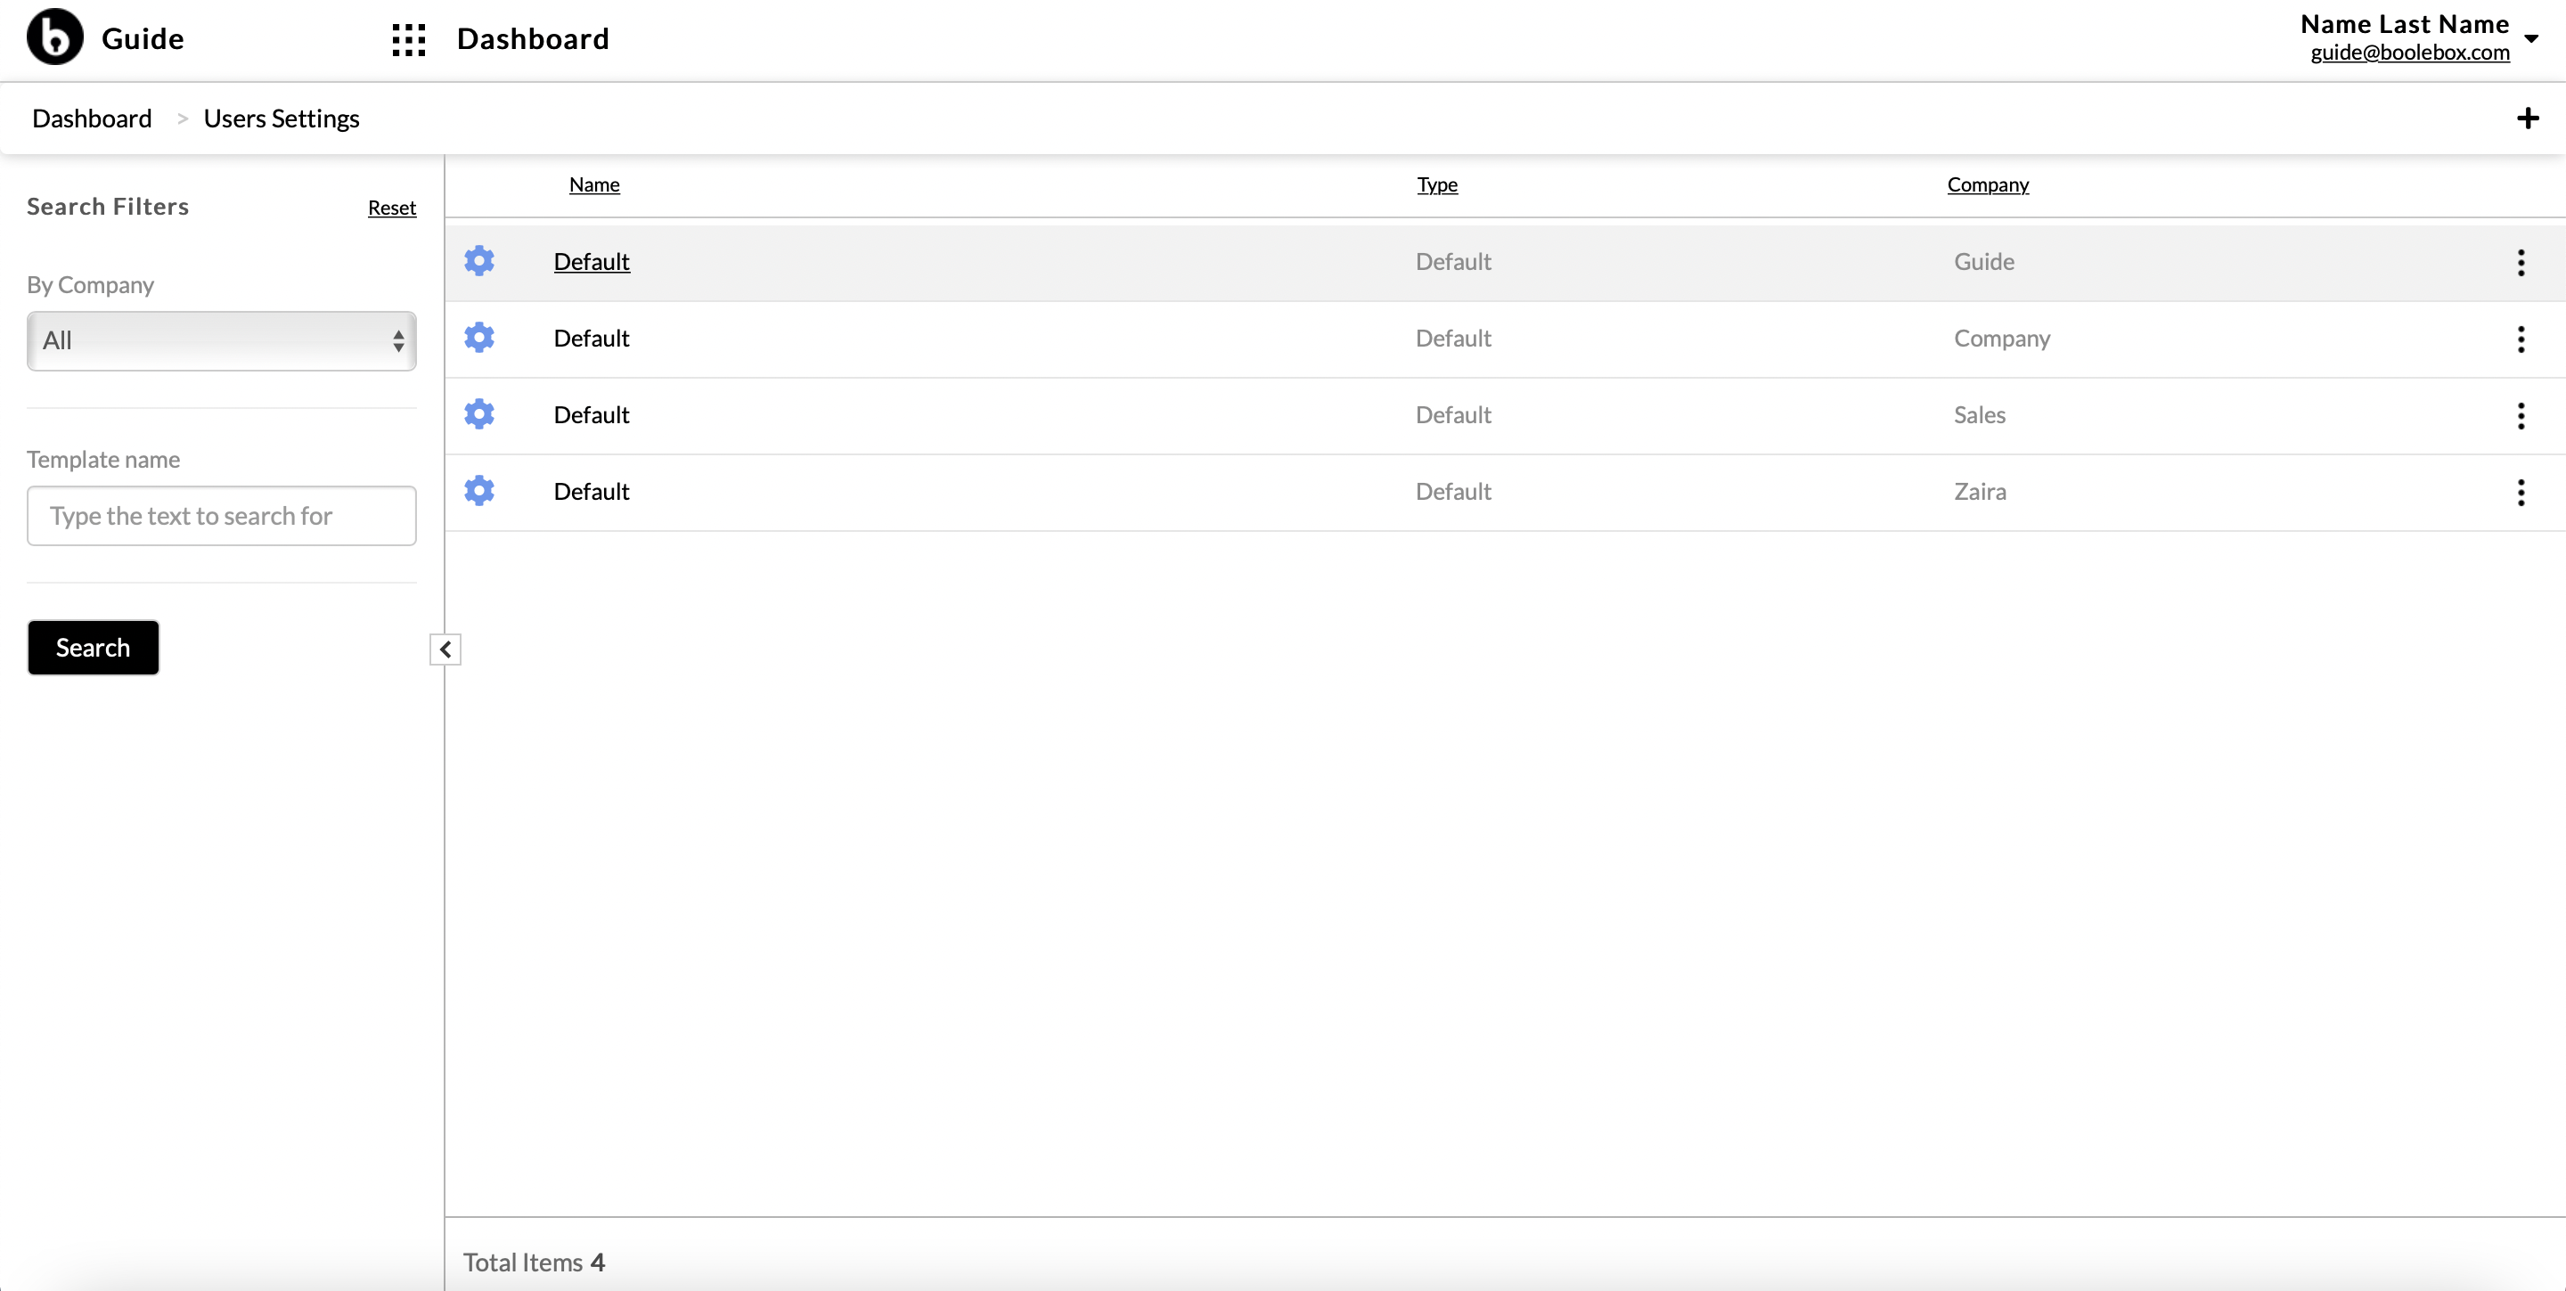The height and width of the screenshot is (1291, 2566).
Task: Open the Default template for Zaira
Action: [592, 491]
